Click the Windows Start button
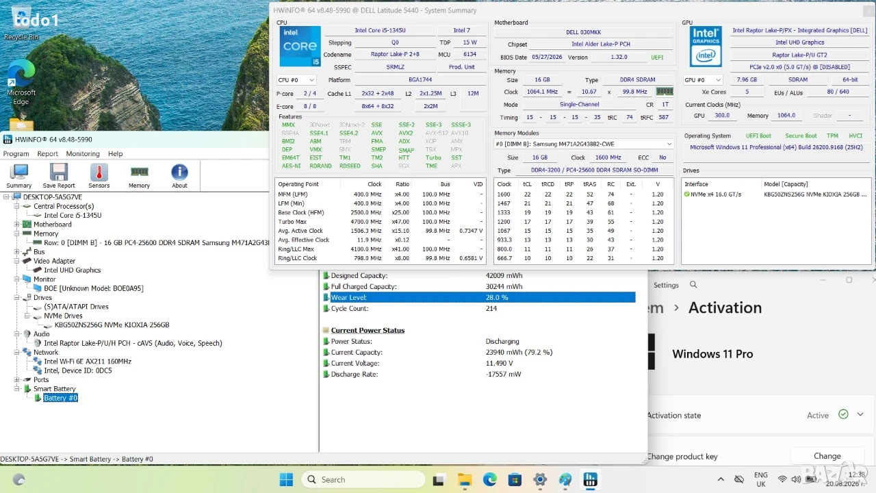Viewport: 876px width, 493px height. pyautogui.click(x=286, y=480)
